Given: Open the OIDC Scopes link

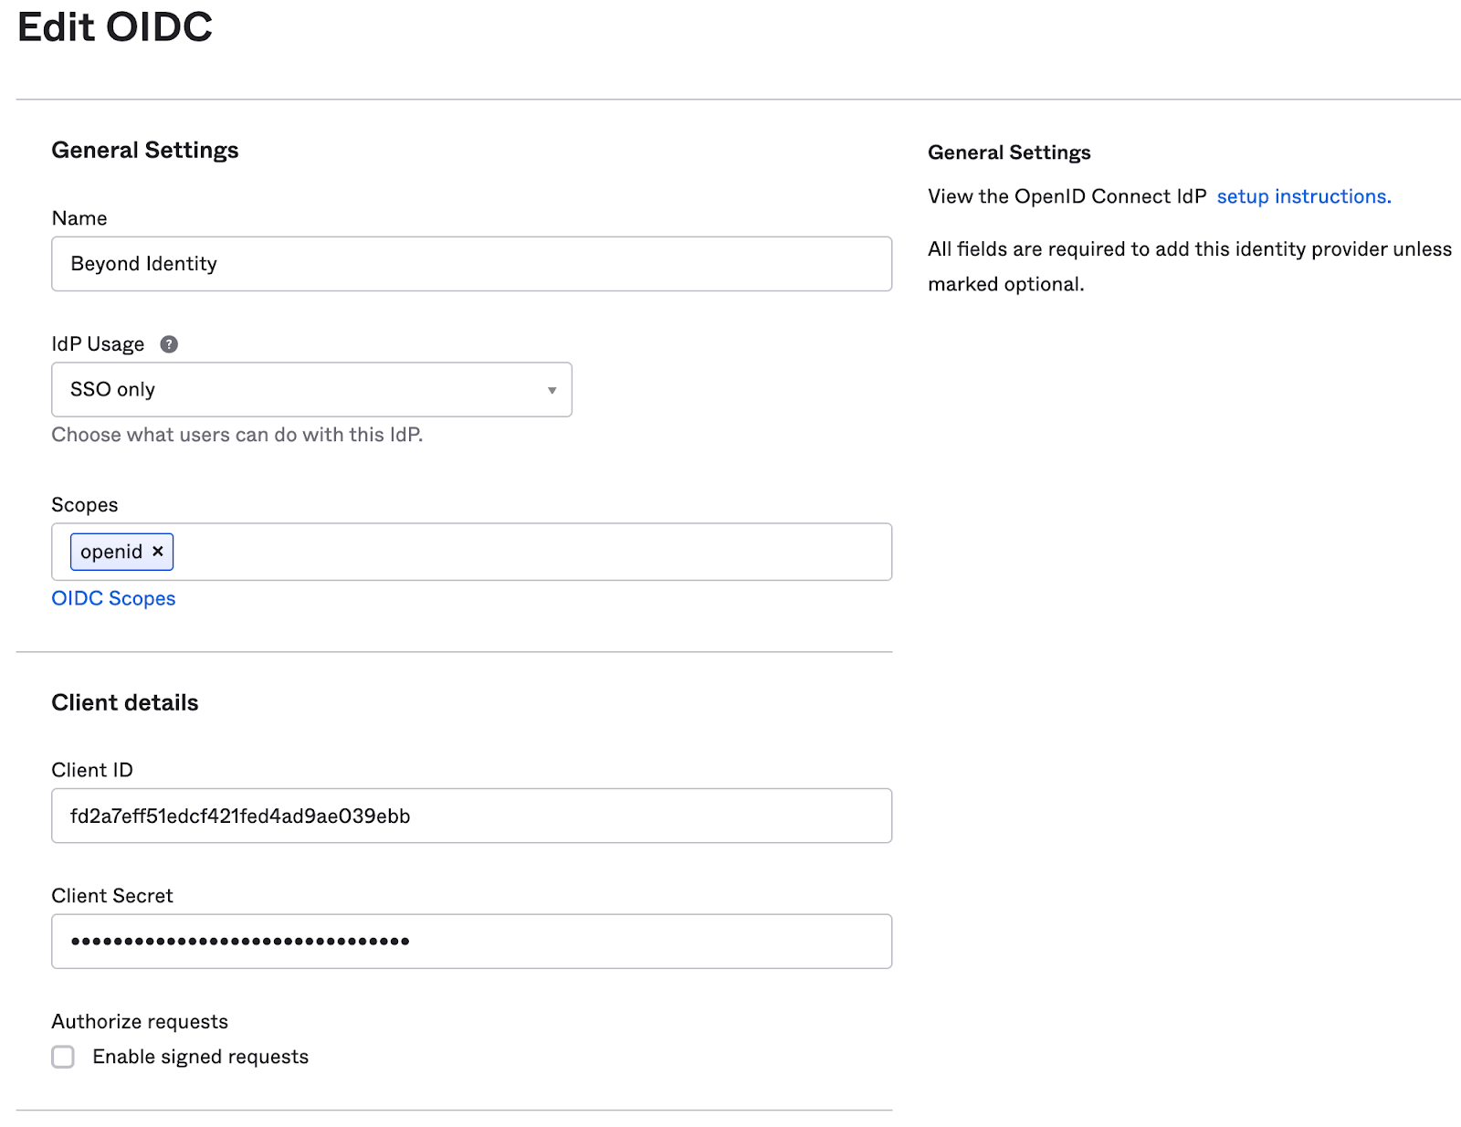Looking at the screenshot, I should click(113, 598).
